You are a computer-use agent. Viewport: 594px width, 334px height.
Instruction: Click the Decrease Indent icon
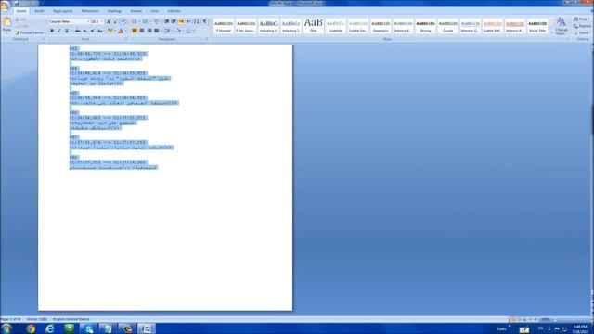[x=167, y=21]
